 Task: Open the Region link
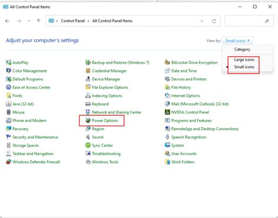click(98, 129)
